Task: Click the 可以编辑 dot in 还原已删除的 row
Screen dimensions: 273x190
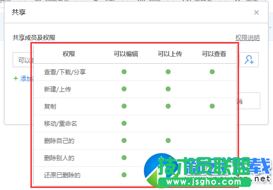Action: click(x=124, y=175)
